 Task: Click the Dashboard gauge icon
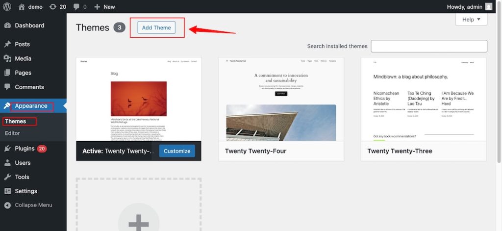7,26
